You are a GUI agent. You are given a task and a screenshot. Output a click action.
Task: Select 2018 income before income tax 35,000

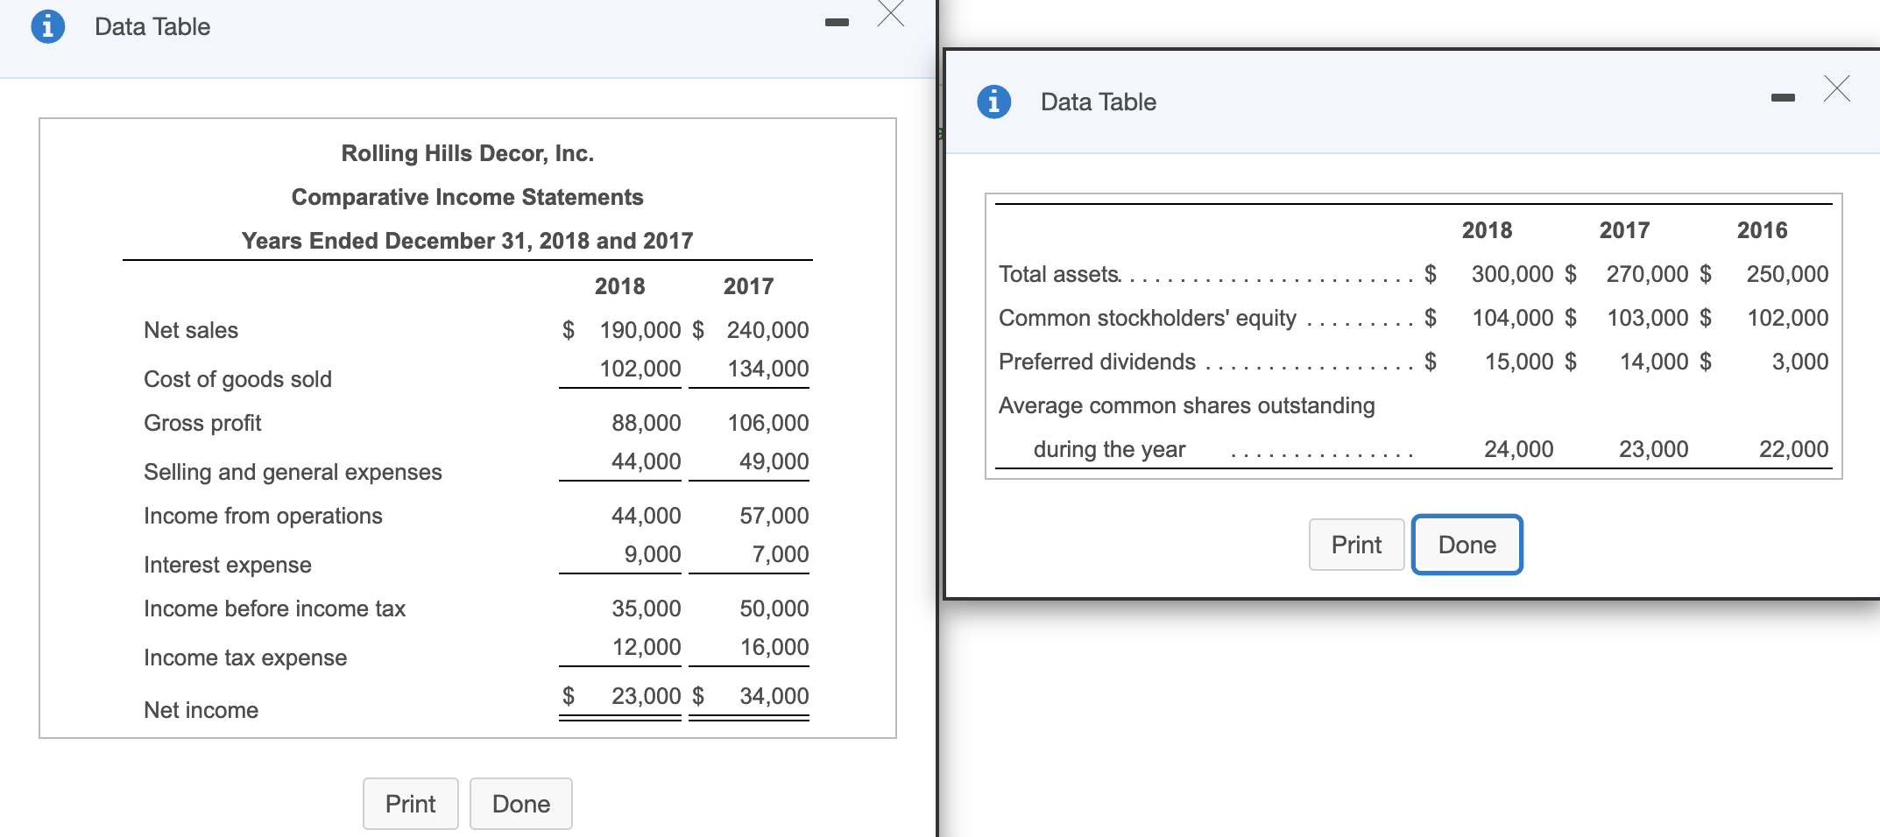pos(646,608)
